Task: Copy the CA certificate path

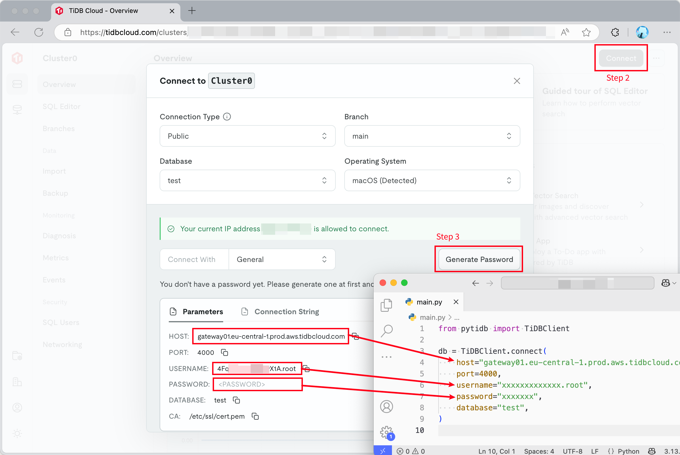Action: (255, 416)
